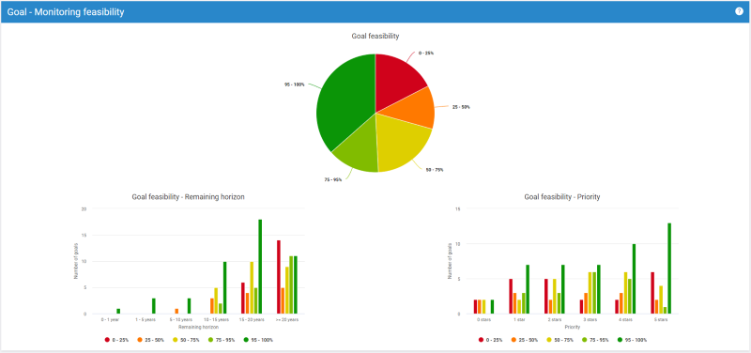Click the panel title Goal - Monitoring feasibility
The image size is (751, 353).
pos(66,12)
